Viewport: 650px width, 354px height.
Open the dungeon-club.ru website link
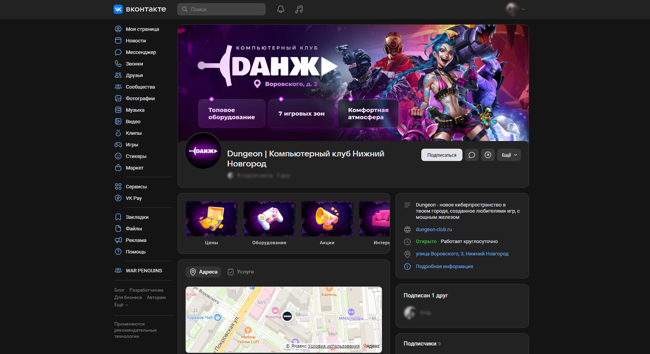coord(434,230)
